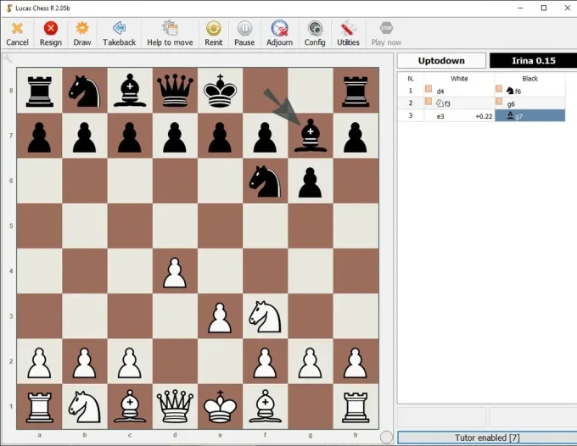Offer a draw using the Draw icon
This screenshot has height=446, width=577.
[x=82, y=33]
